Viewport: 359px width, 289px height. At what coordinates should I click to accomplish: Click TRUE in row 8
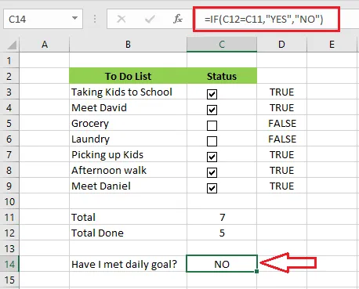pyautogui.click(x=281, y=170)
